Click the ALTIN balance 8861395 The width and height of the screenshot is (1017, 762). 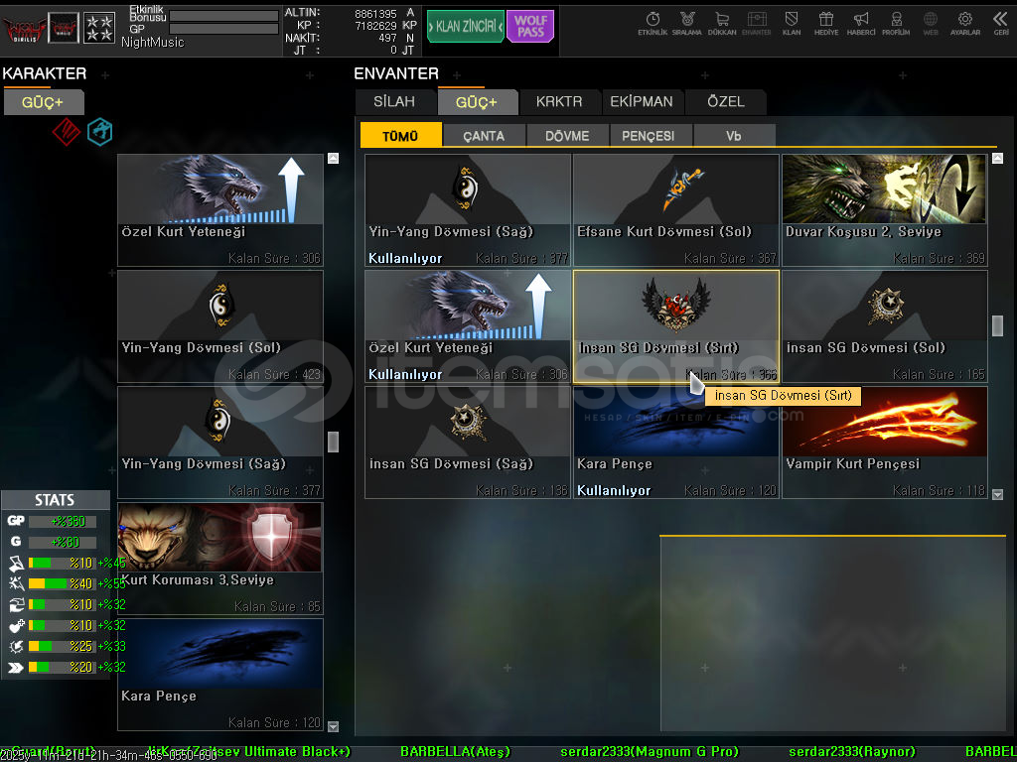pos(375,14)
